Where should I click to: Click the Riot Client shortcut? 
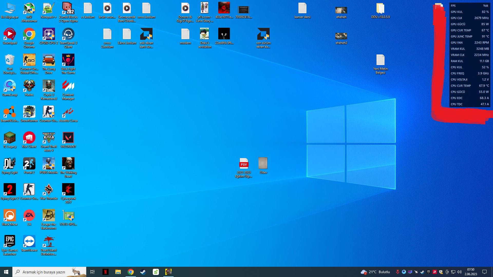(29, 140)
